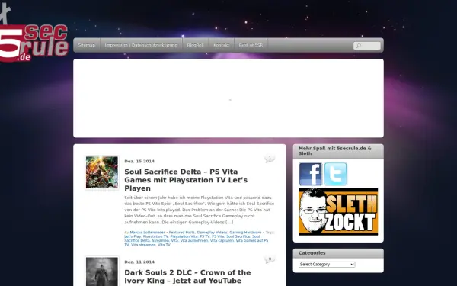Open the Sitemap menu item

(87, 45)
